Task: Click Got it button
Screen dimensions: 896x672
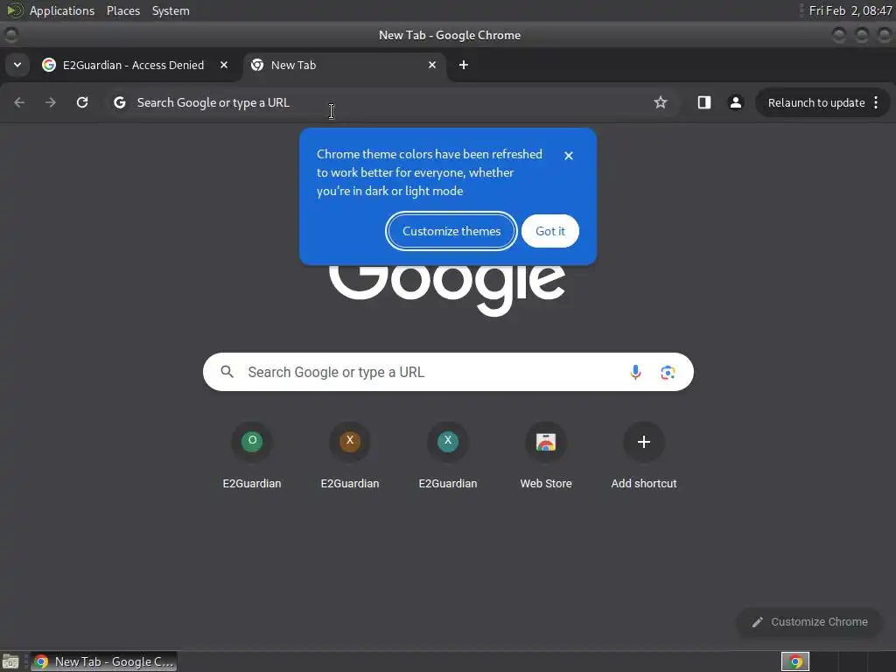Action: [550, 231]
